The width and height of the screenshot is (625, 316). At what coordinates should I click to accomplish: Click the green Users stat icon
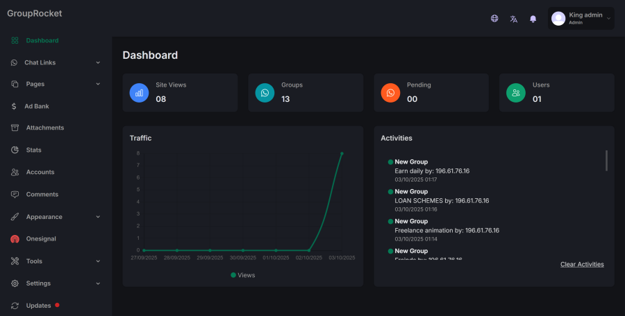tap(516, 92)
